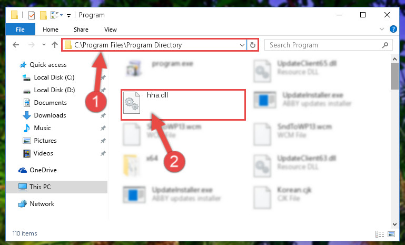
Task: Navigate up one folder level
Action: coord(54,45)
